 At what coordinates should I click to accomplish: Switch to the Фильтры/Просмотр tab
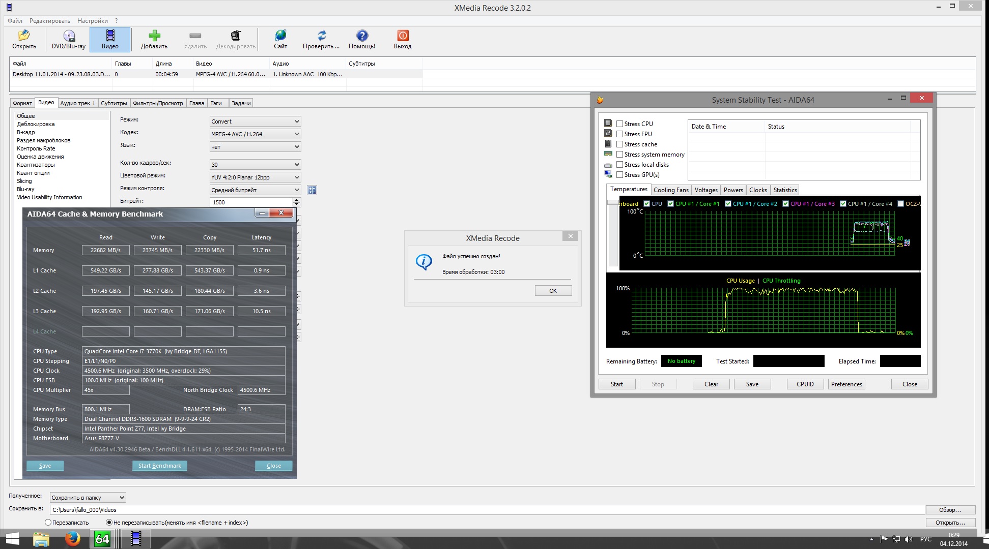pyautogui.click(x=158, y=103)
